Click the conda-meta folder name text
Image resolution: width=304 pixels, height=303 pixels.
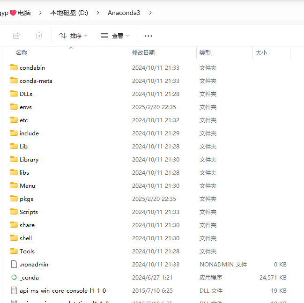pyautogui.click(x=36, y=81)
